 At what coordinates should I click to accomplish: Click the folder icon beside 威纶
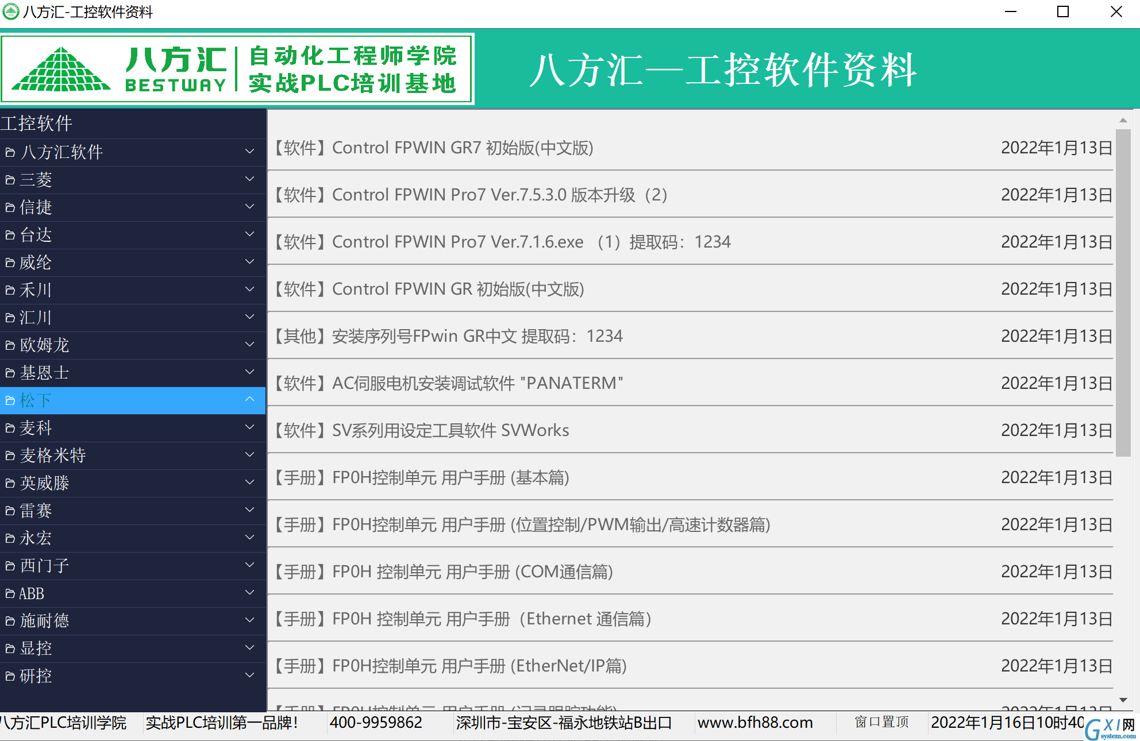click(x=10, y=263)
